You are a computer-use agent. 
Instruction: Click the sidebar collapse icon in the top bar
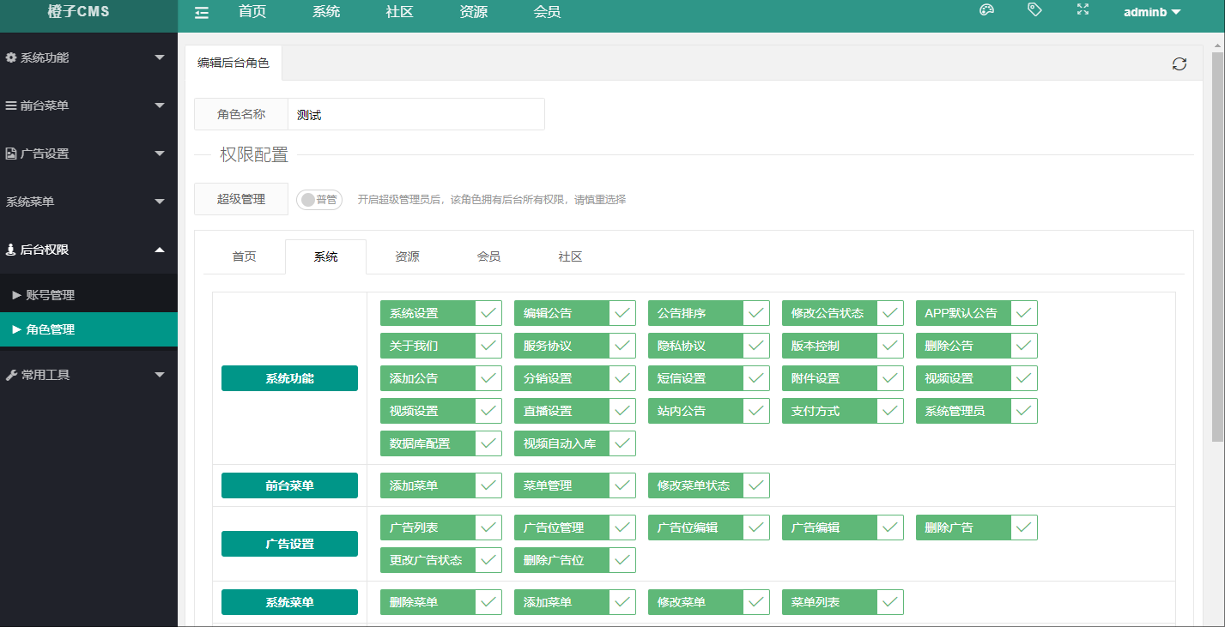(202, 12)
